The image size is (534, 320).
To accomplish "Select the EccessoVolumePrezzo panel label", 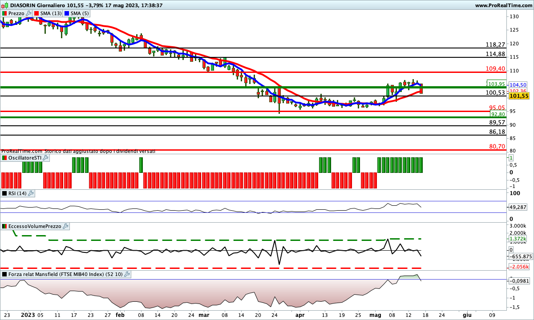I will pyautogui.click(x=36, y=226).
